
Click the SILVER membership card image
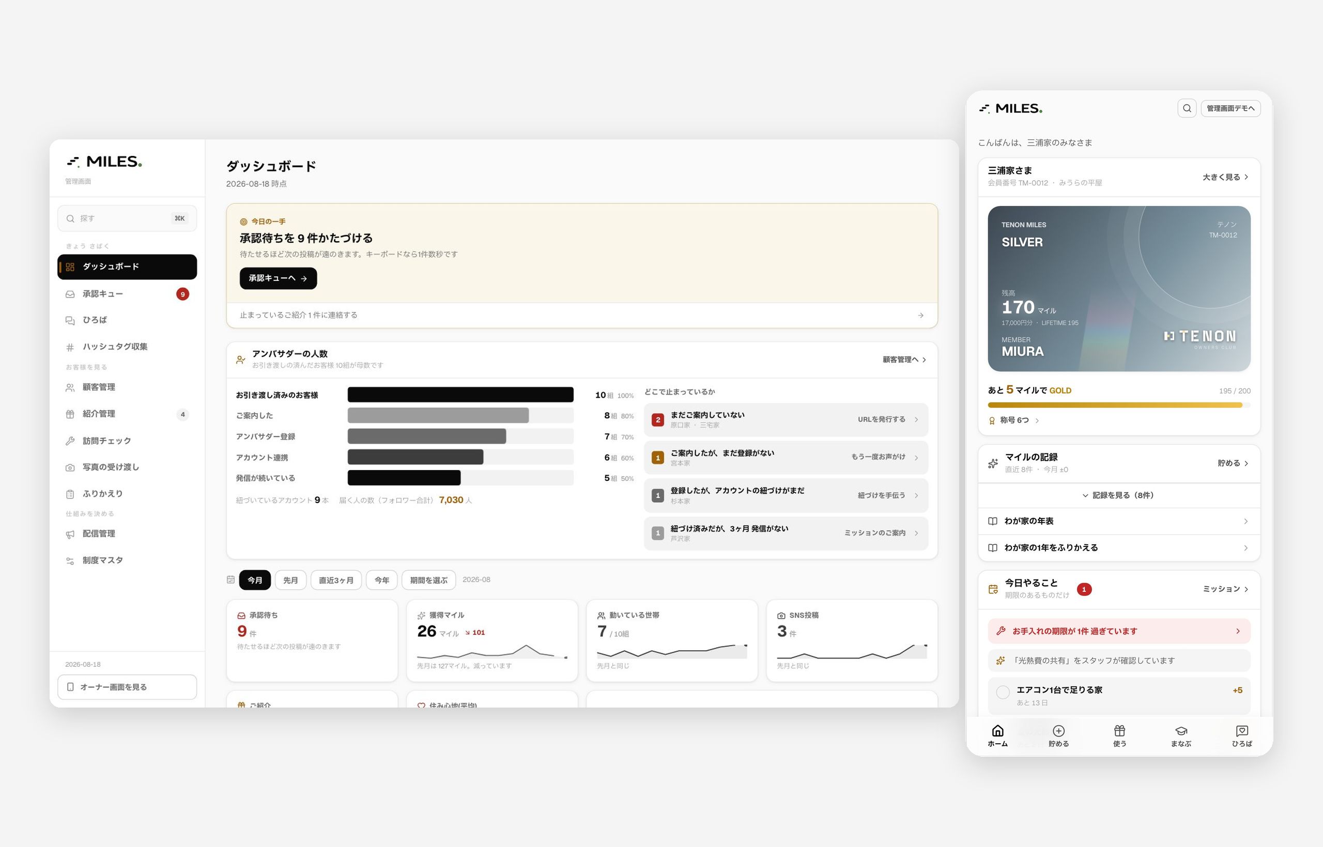1119,289
